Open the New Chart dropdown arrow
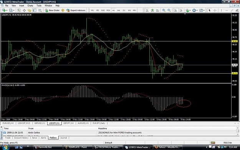Screen dimensions: 240x150 click(7, 10)
